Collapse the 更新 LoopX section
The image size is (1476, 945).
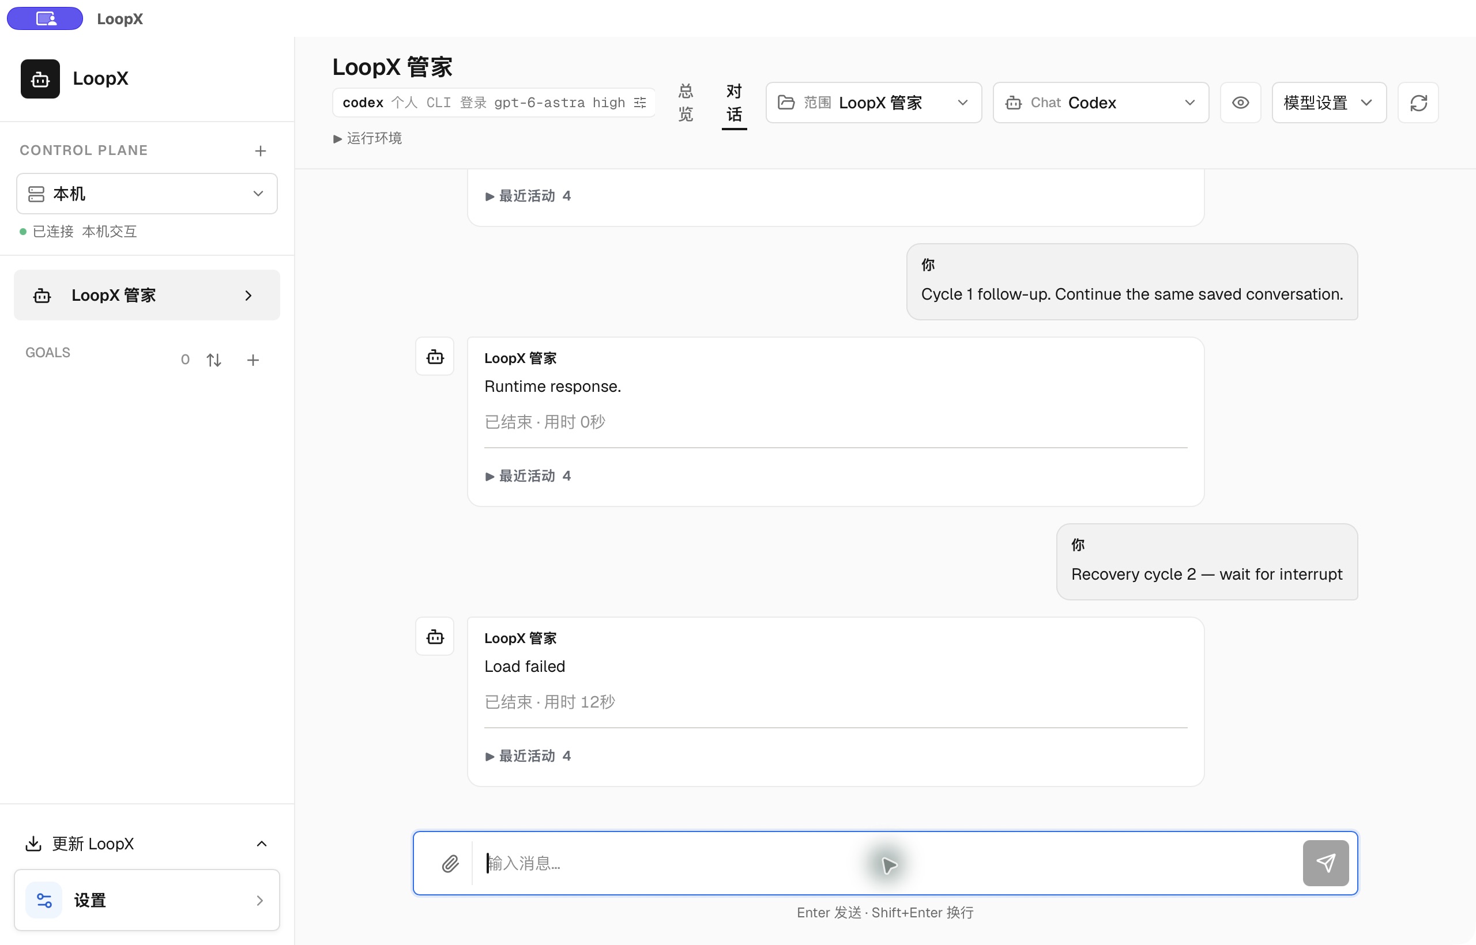(x=262, y=844)
